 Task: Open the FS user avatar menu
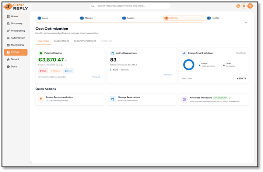tap(250, 6)
